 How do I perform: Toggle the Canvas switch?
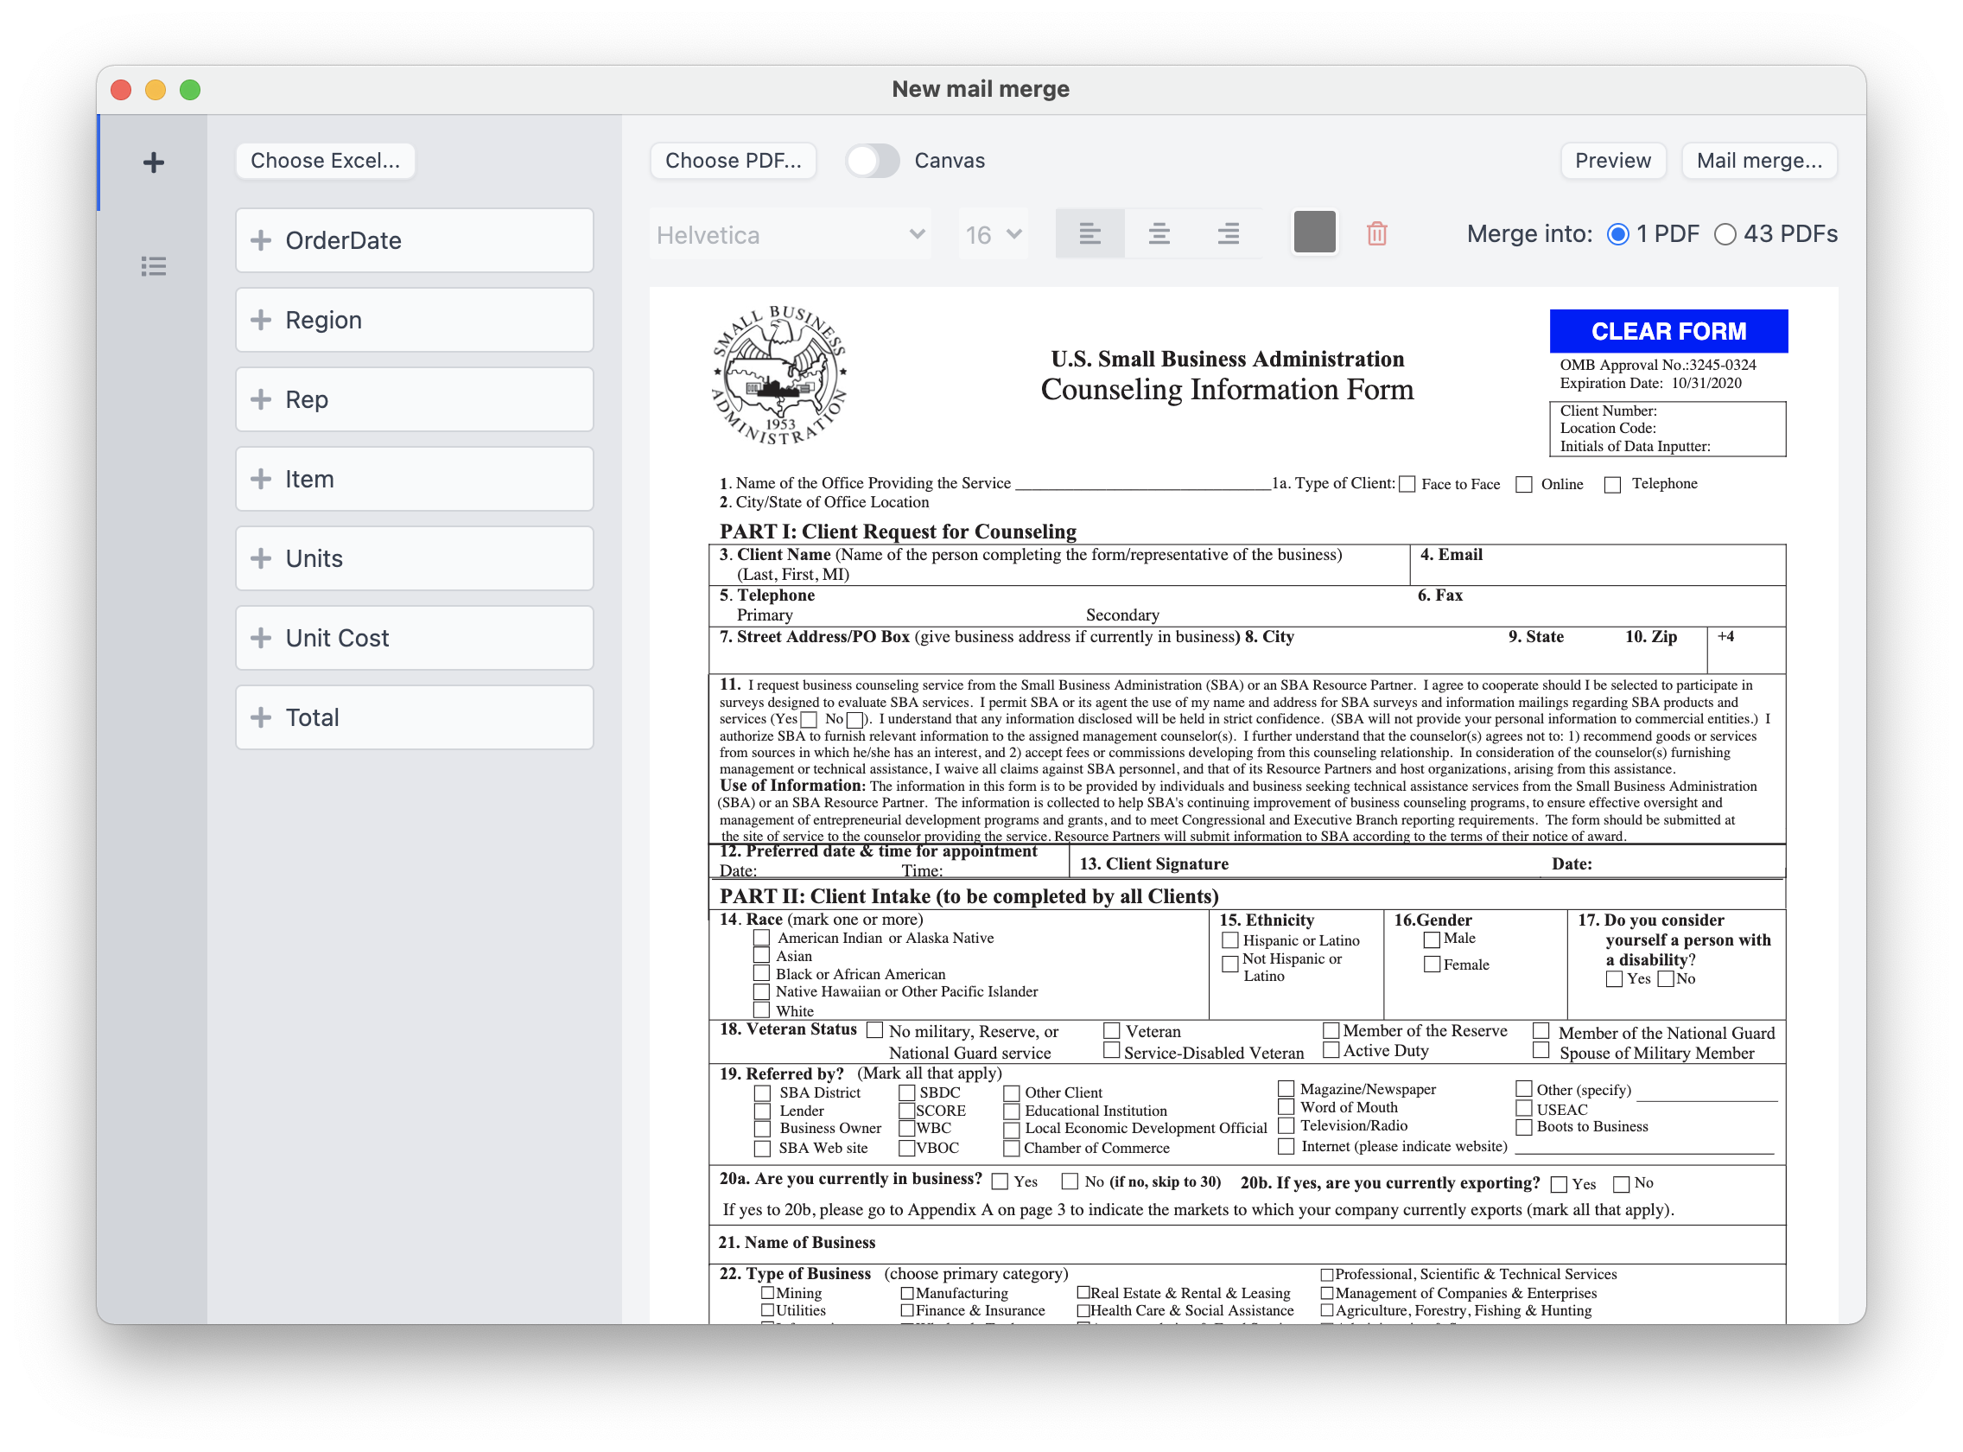pyautogui.click(x=873, y=161)
